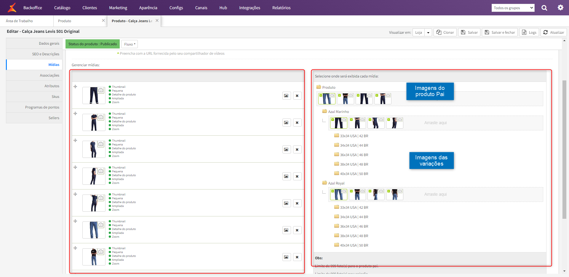Click the Salvar button
569x277 pixels.
(x=469, y=33)
